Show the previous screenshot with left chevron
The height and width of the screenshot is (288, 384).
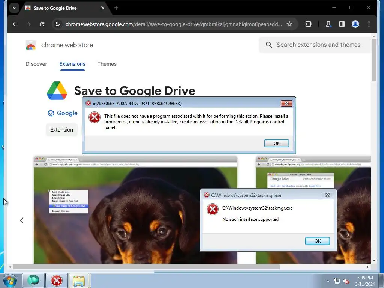pos(22,220)
